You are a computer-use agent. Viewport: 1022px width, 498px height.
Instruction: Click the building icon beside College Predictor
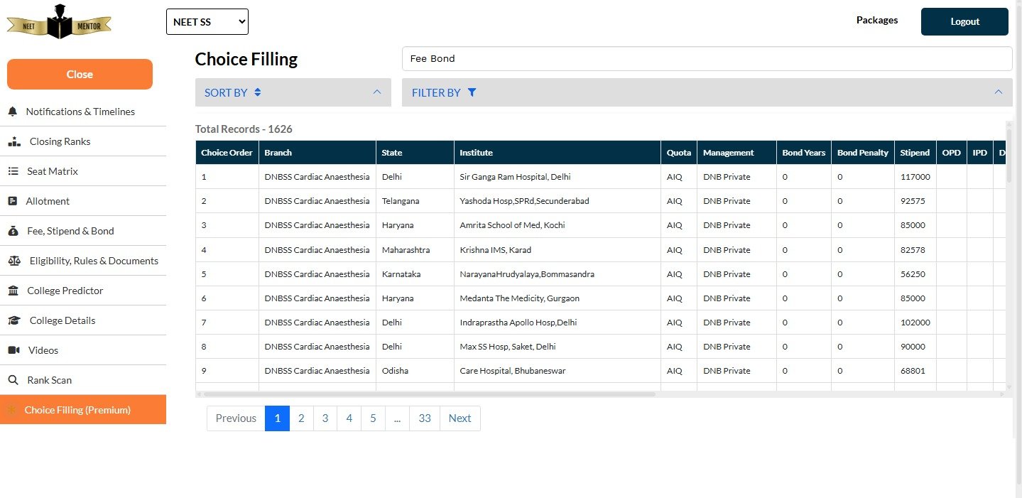[x=13, y=291]
